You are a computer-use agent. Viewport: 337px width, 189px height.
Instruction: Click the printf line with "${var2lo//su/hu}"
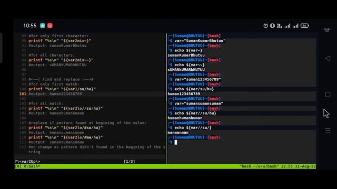pyautogui.click(x=65, y=109)
